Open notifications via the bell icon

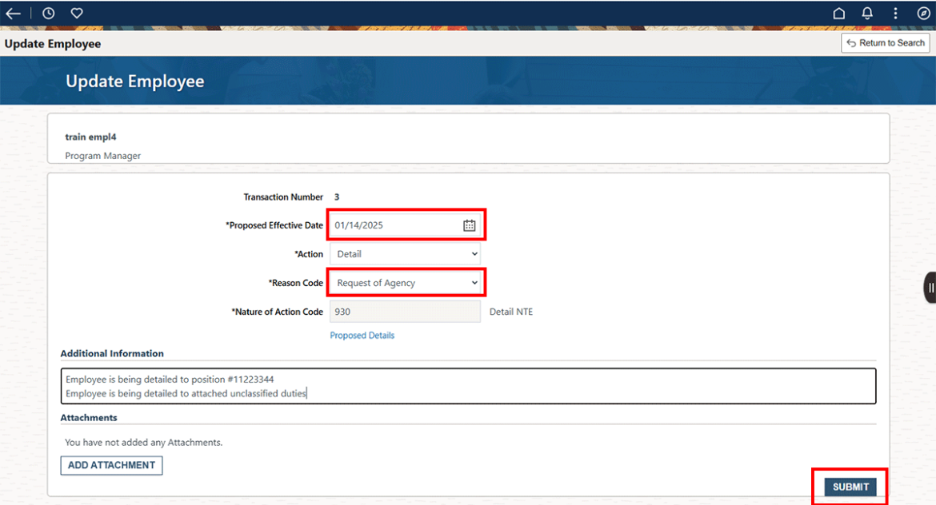click(866, 13)
